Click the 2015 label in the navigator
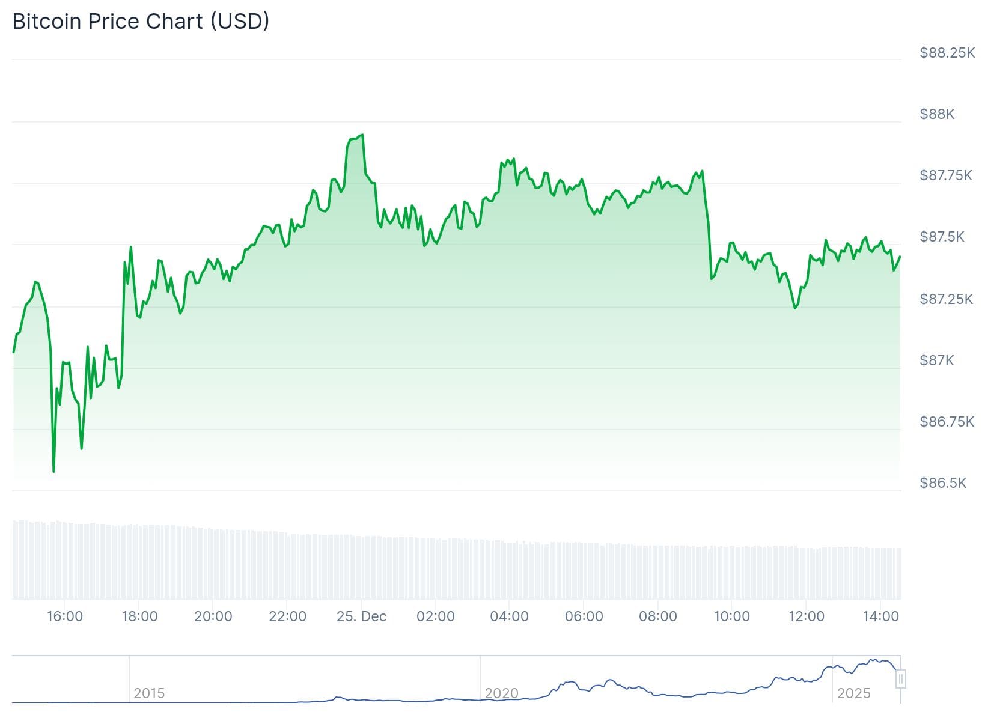Viewport: 988px width, 721px height. click(149, 693)
